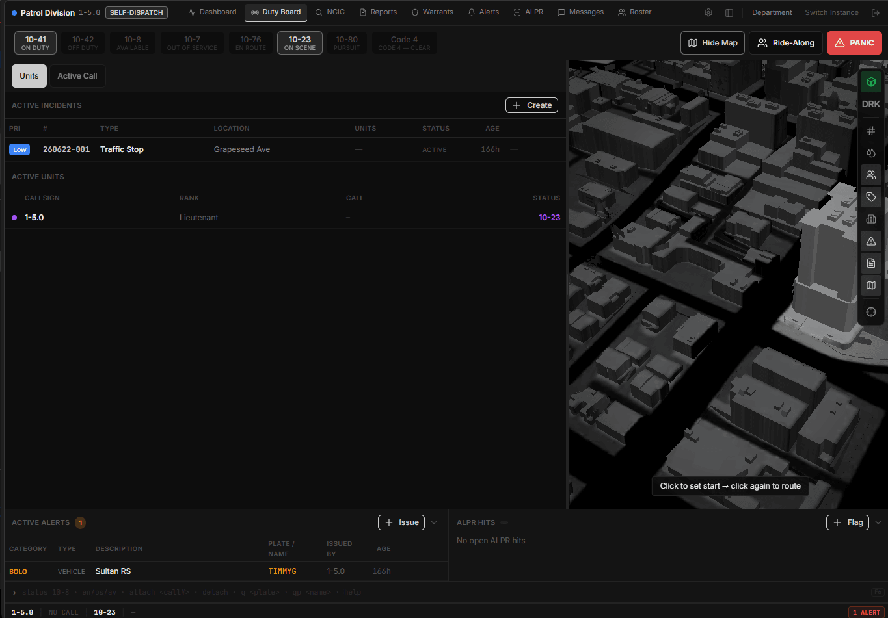Screen dimensions: 888x618
Task: Collapse the ALPR Hits panel chevron
Action: tap(878, 522)
